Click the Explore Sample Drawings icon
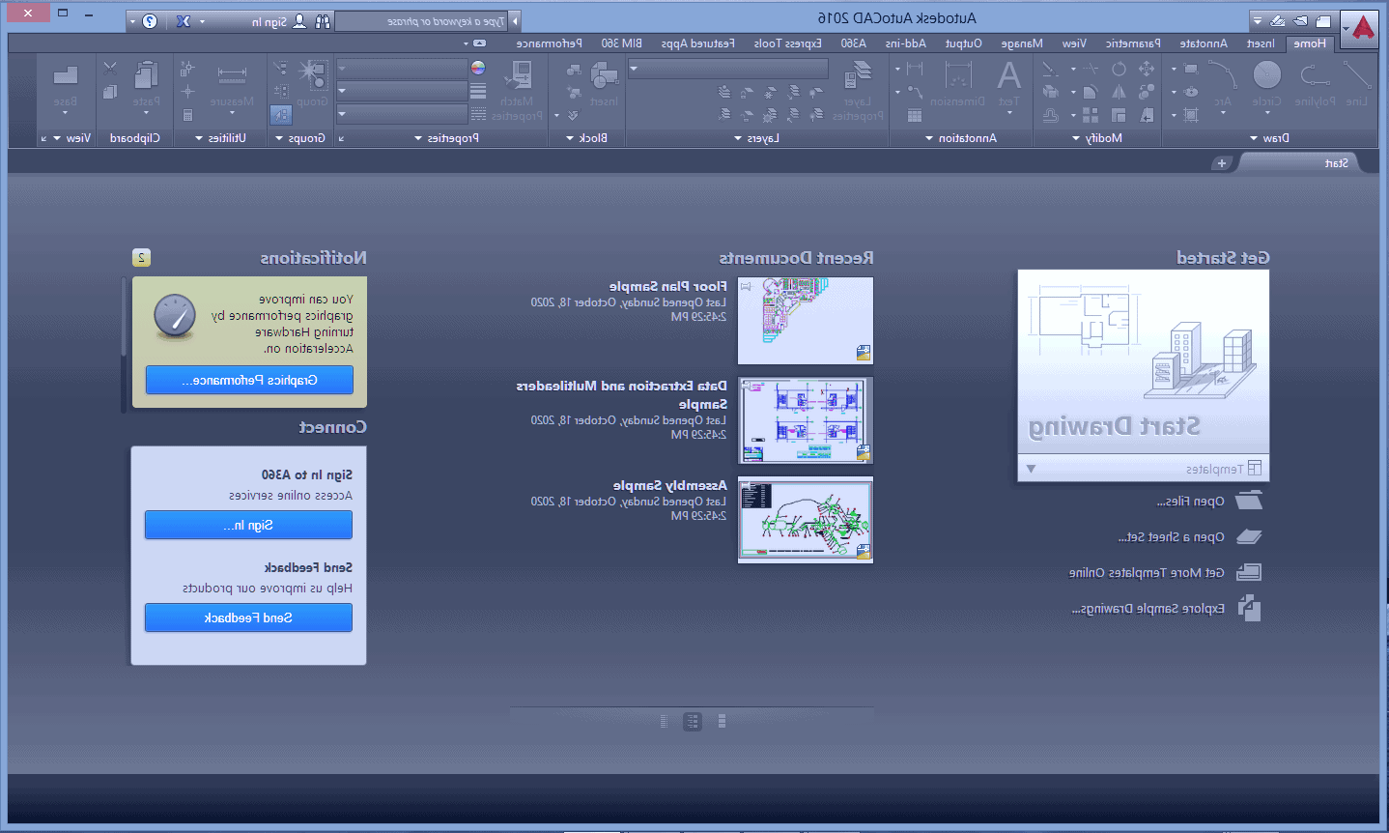The height and width of the screenshot is (833, 1389). (1249, 608)
